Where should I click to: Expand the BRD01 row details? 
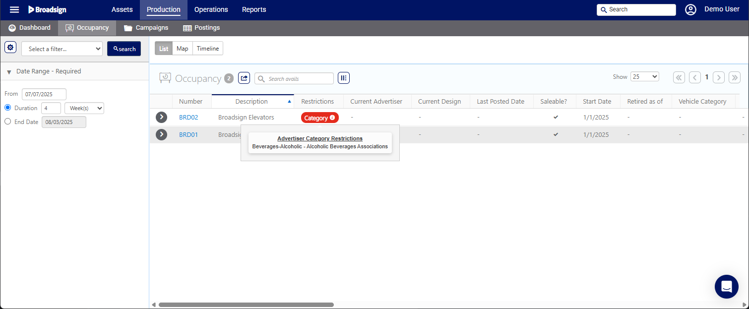(161, 134)
